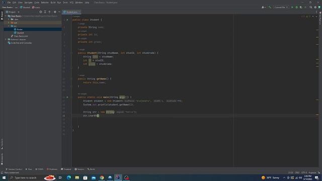Open the Version Control tool window

point(14,169)
